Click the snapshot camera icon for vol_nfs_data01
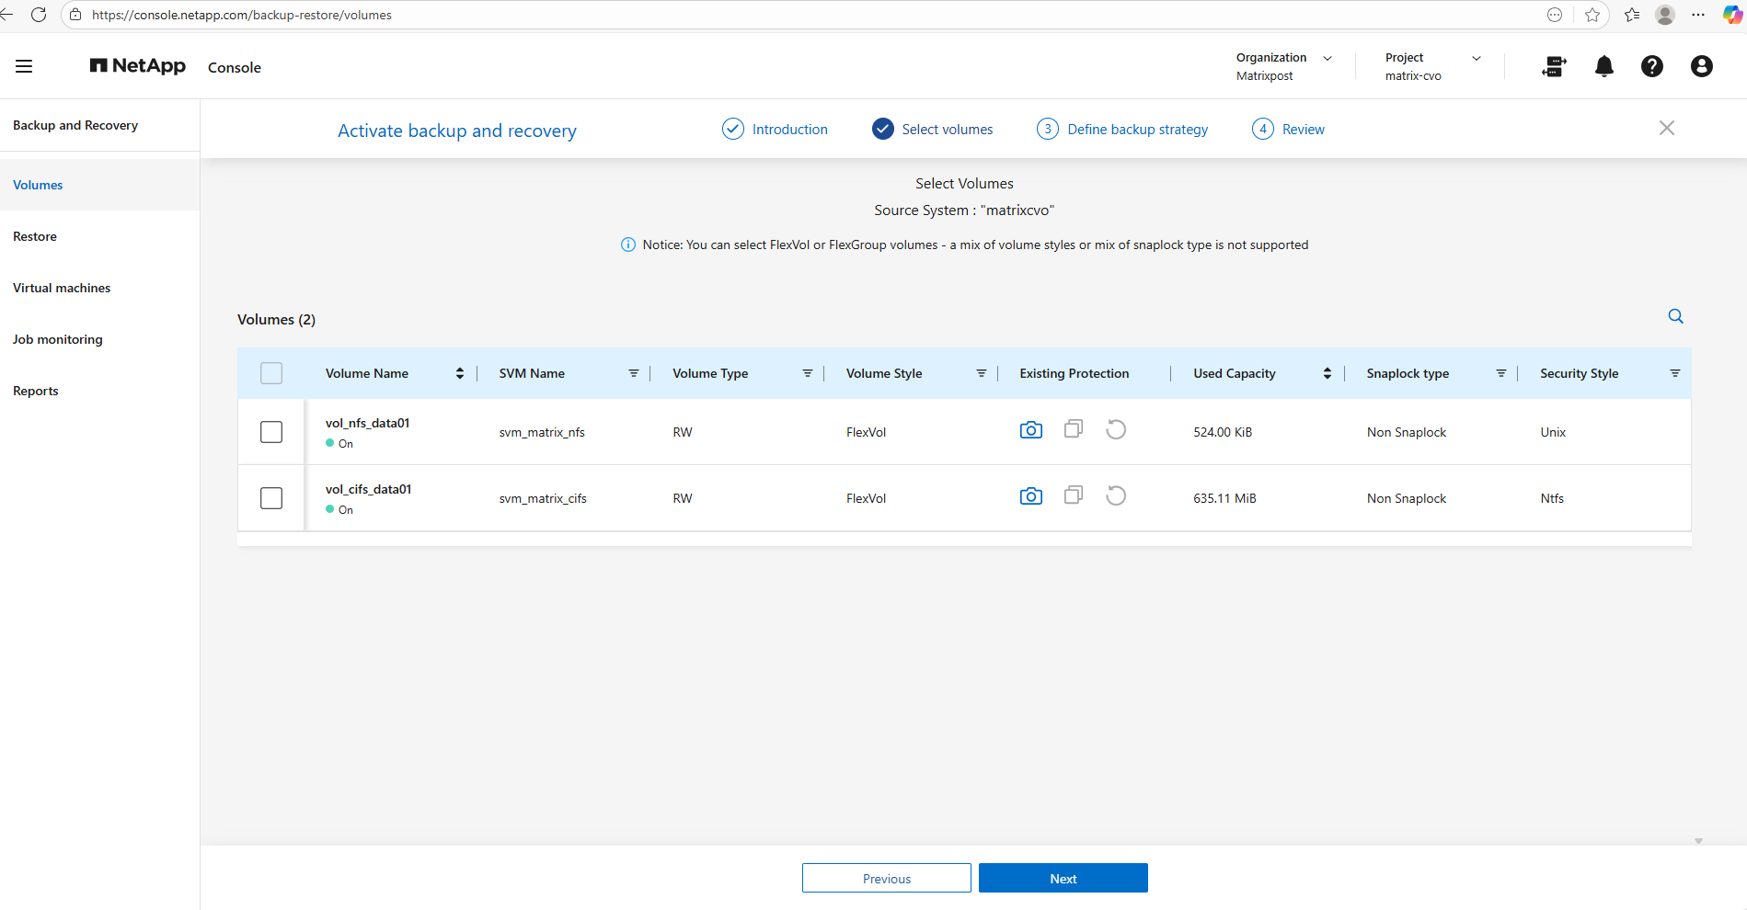Viewport: 1747px width, 910px height. pyautogui.click(x=1030, y=430)
